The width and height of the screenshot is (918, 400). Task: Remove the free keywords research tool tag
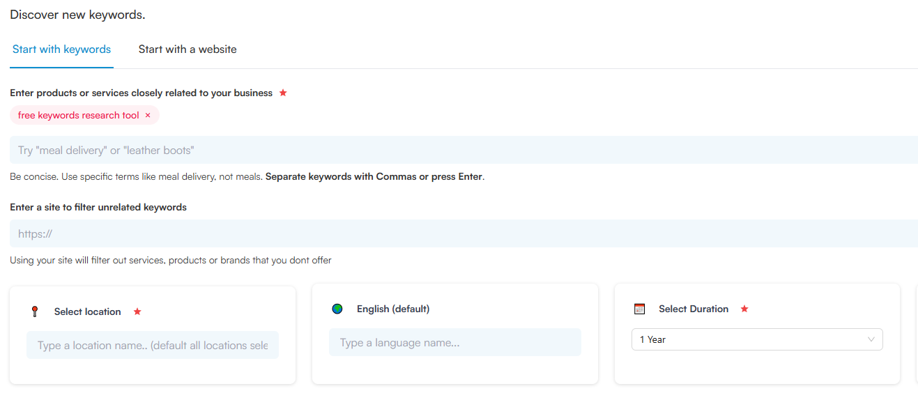[148, 116]
